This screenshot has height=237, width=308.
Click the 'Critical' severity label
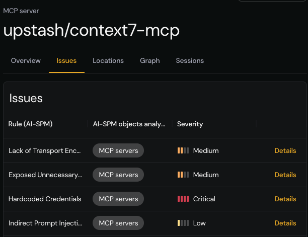pyautogui.click(x=204, y=199)
